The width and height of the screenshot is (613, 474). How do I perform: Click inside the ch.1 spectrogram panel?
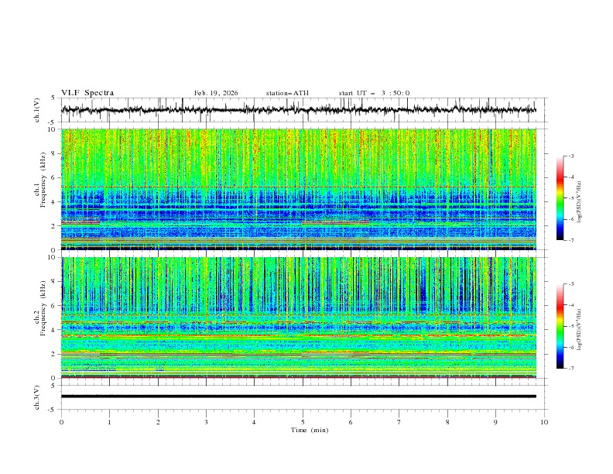[x=302, y=190]
